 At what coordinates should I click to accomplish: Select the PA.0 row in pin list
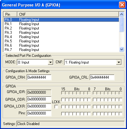coord(61,20)
